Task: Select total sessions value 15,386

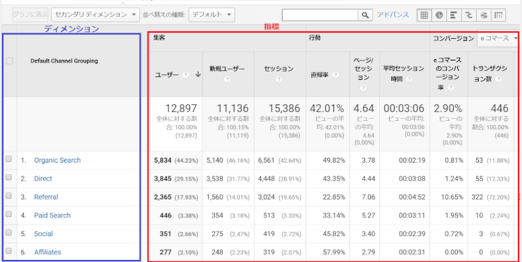Action: tap(284, 108)
